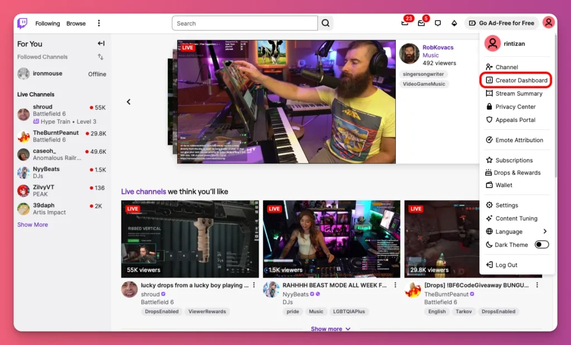Click ironmouse avatar in sidebar

click(23, 74)
